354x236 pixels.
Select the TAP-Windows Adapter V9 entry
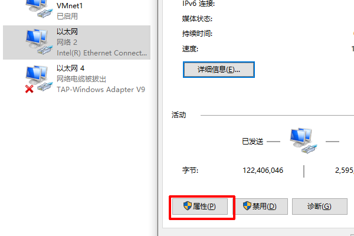coord(101,90)
